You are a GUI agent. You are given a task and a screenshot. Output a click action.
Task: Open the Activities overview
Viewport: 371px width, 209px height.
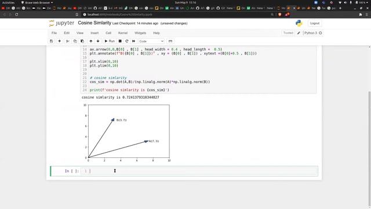[x=8, y=2]
